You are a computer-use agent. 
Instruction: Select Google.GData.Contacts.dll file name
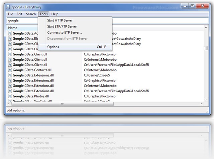(x=32, y=70)
